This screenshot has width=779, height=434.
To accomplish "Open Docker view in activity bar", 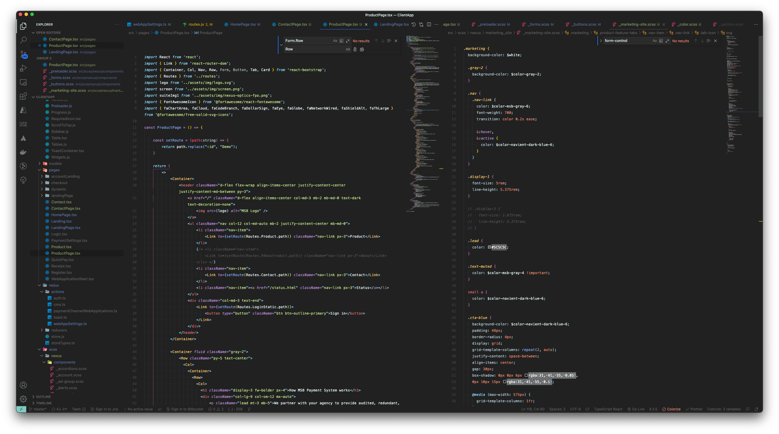I will pos(23,152).
